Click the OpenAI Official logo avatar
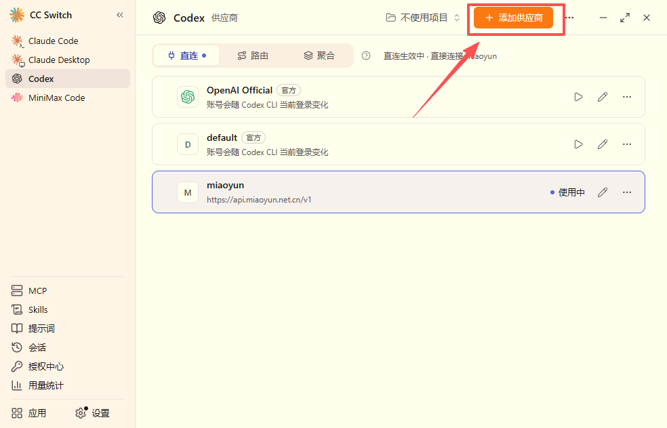This screenshot has height=428, width=667. (188, 97)
